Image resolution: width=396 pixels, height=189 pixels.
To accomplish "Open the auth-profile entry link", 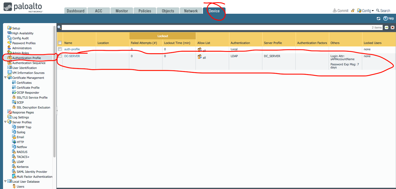I will [x=72, y=49].
